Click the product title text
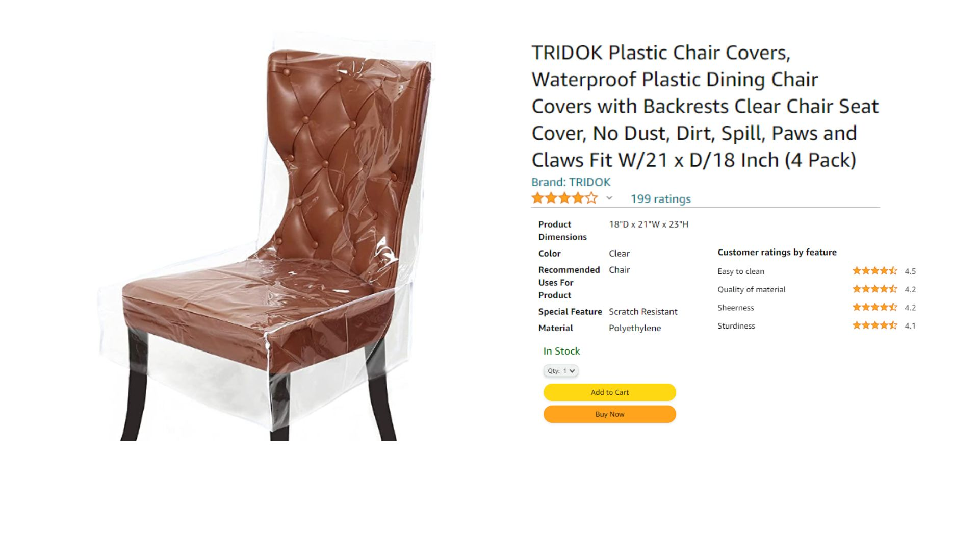 (705, 106)
